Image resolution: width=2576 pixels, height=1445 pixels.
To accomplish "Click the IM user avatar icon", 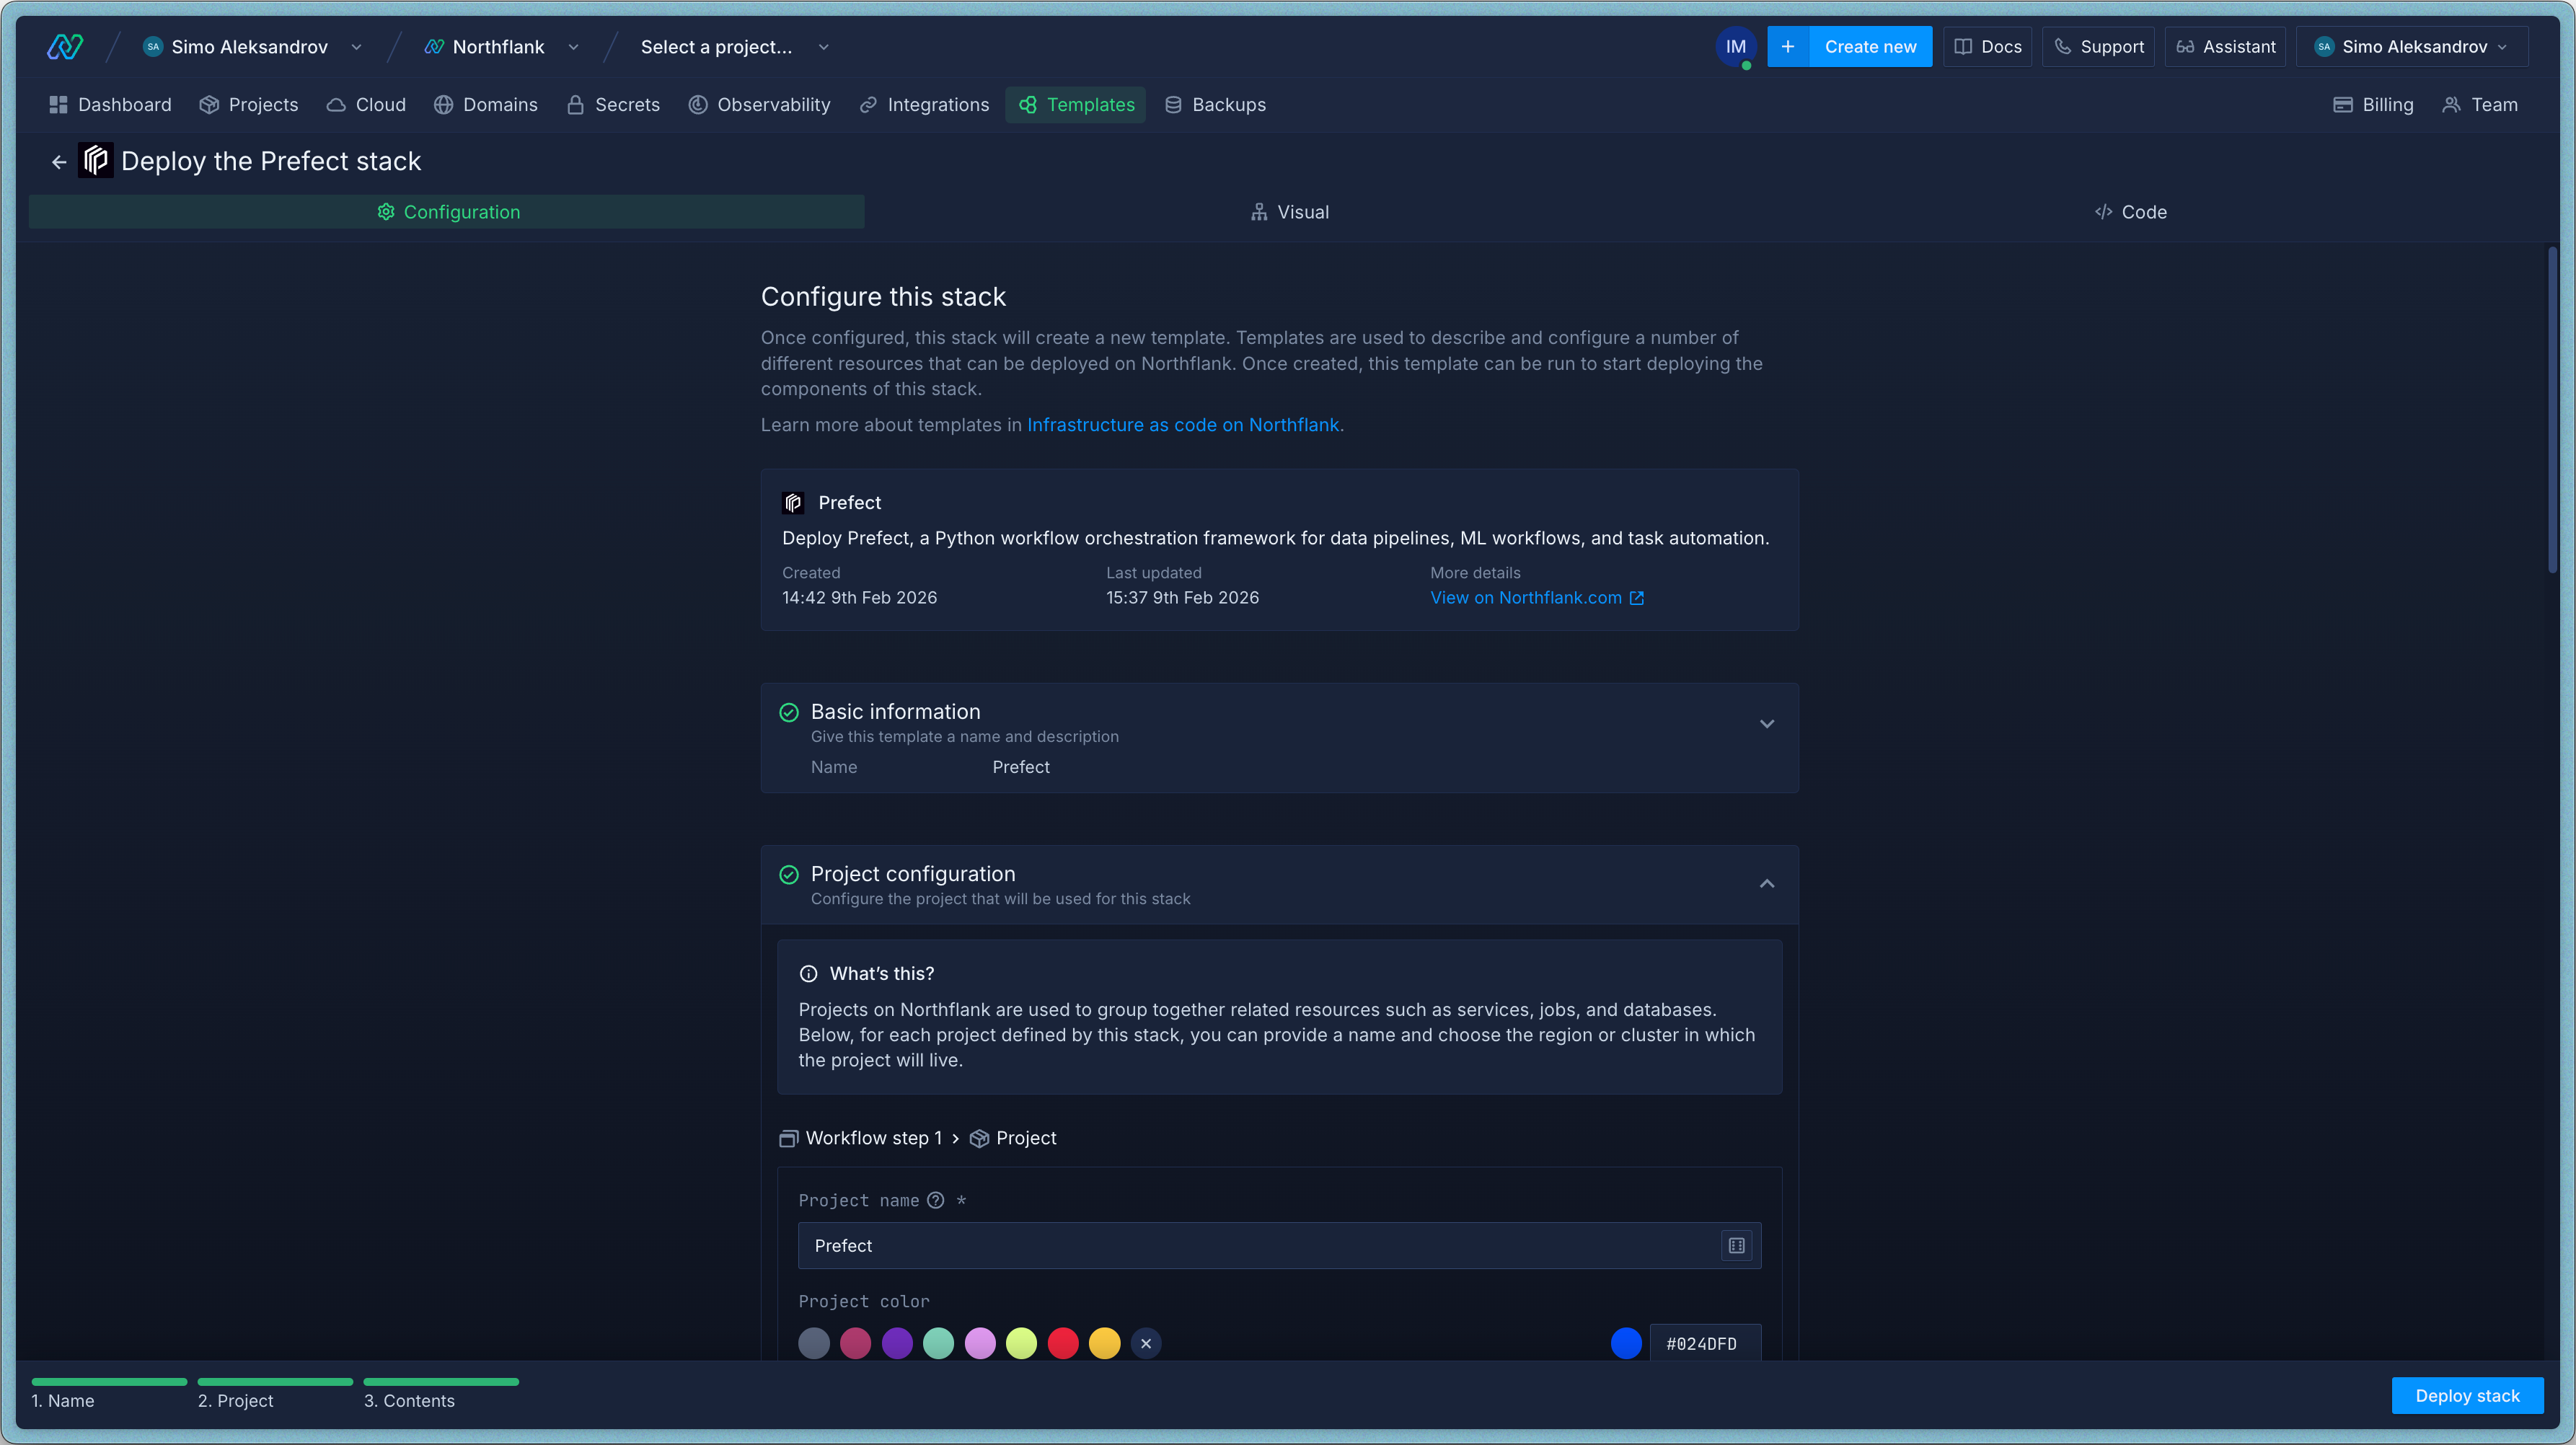I will pos(1735,47).
